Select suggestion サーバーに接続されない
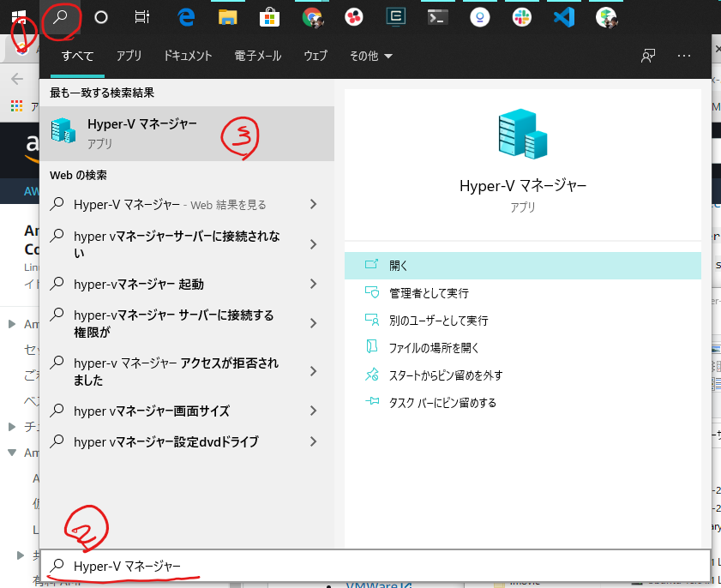The height and width of the screenshot is (588, 721). pos(177,244)
